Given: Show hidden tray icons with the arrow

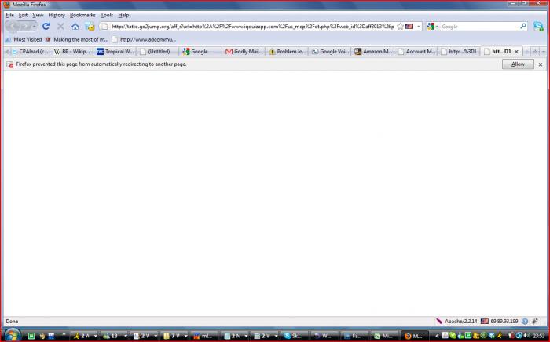Looking at the screenshot, I should point(437,336).
